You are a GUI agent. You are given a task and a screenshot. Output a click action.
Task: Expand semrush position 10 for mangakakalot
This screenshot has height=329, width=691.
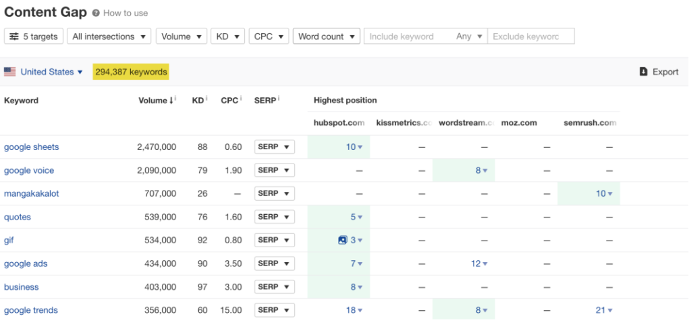coord(604,194)
